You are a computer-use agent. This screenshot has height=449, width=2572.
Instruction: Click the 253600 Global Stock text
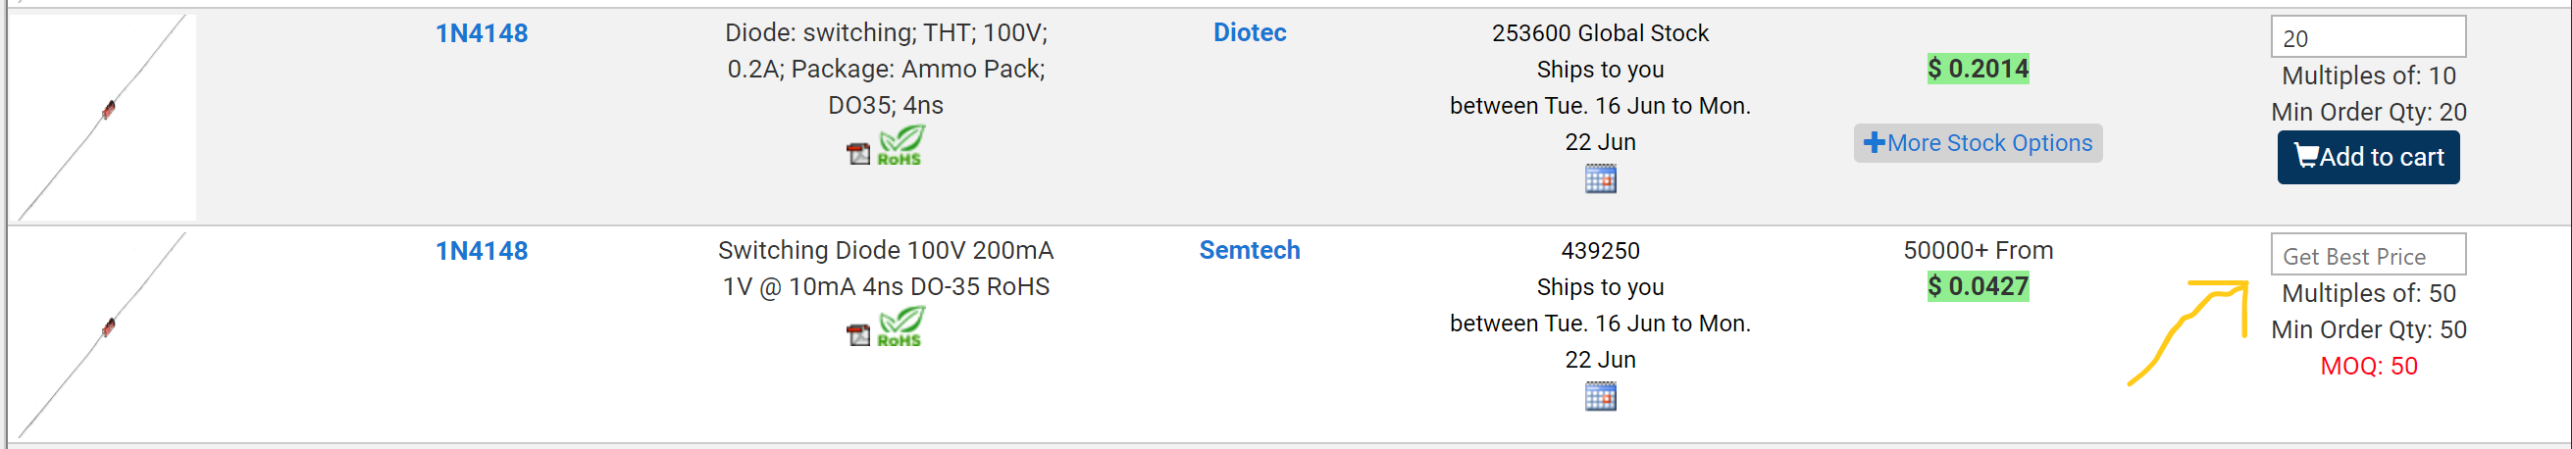(1600, 34)
